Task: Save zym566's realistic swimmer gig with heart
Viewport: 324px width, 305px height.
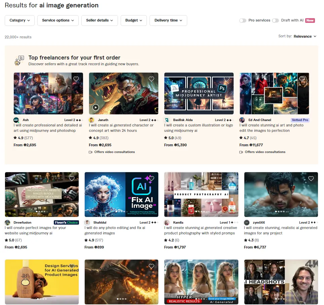Action: (x=311, y=179)
